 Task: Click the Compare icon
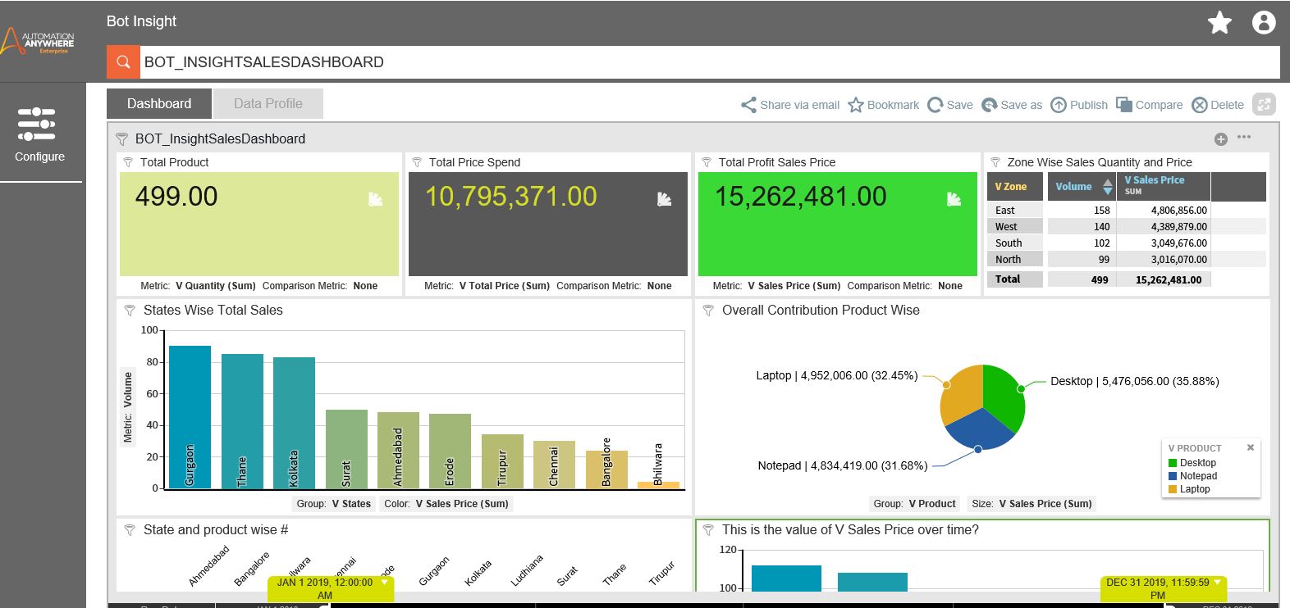pos(1124,105)
